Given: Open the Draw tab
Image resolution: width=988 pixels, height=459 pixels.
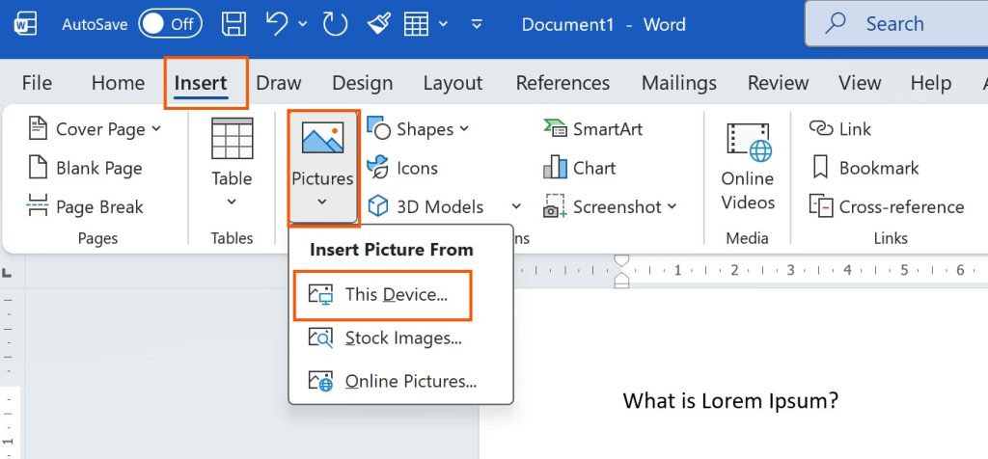Looking at the screenshot, I should click(x=279, y=83).
